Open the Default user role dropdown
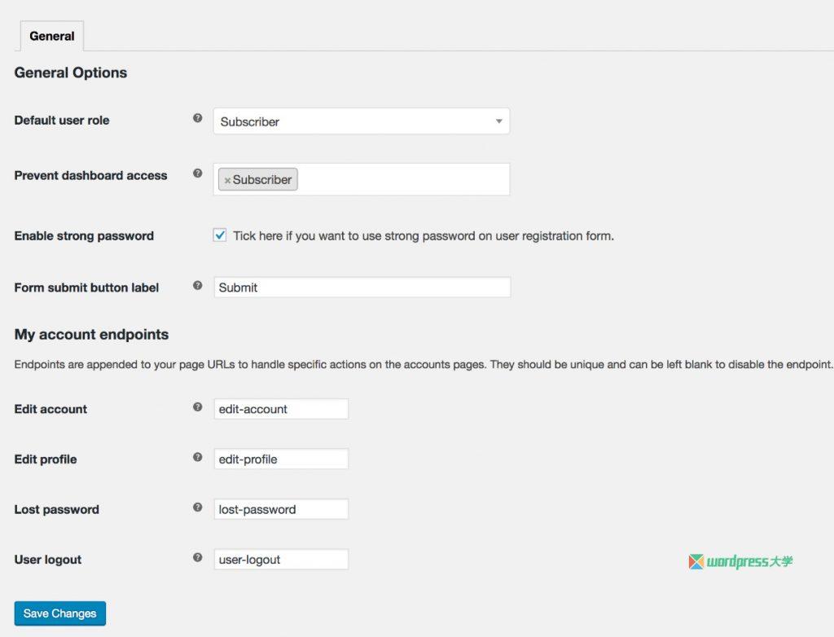 click(x=361, y=121)
